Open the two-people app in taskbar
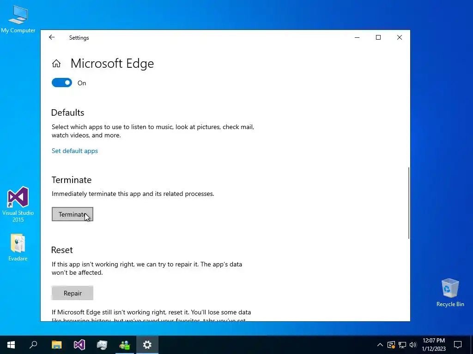The height and width of the screenshot is (354, 473). click(125, 345)
